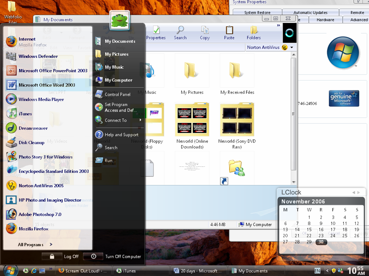Expand All Programs
Image resolution: width=369 pixels, height=276 pixels.
(35, 245)
